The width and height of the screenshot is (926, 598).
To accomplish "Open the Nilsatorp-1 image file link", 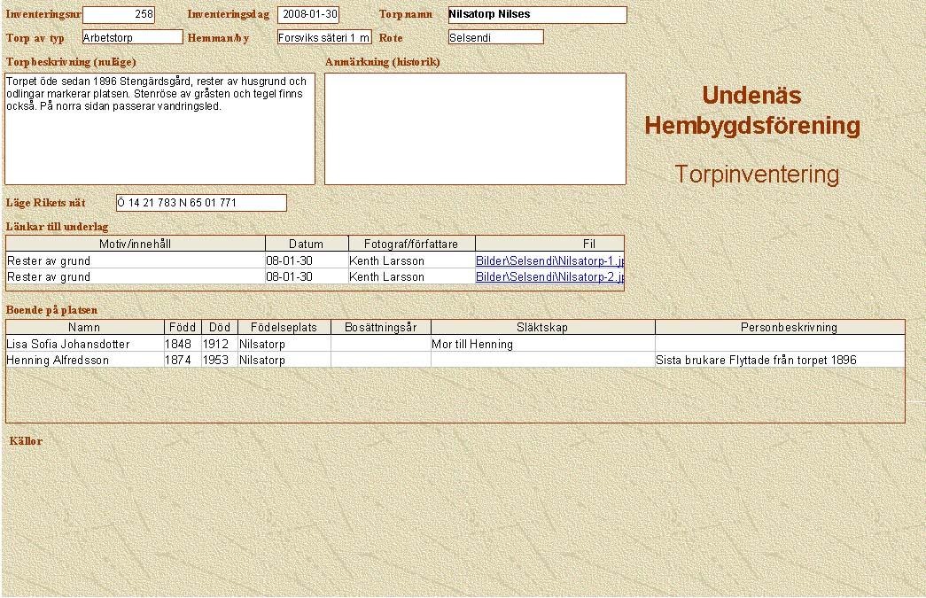I will (549, 261).
